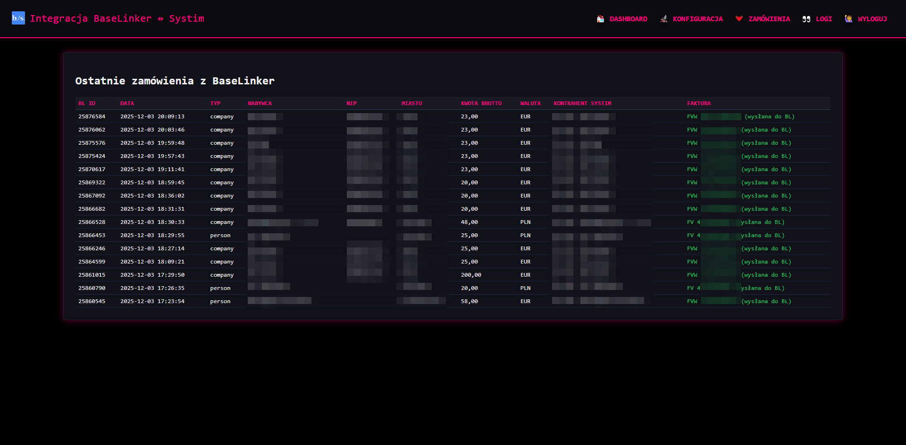Click the person icon beside Wyloguj
This screenshot has height=445, width=906.
click(848, 19)
